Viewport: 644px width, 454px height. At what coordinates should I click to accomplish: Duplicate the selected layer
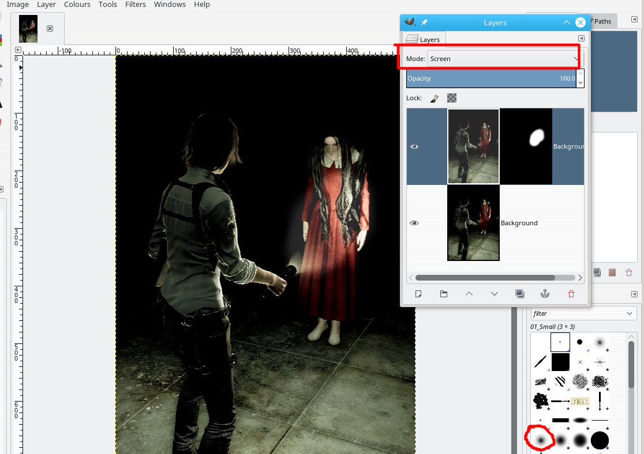tap(519, 294)
